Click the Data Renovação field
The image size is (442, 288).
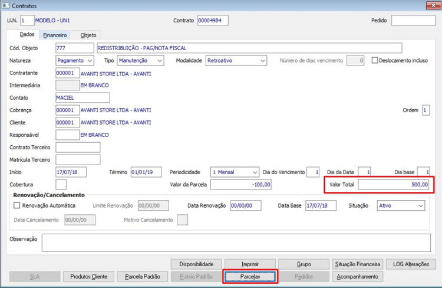click(x=246, y=205)
